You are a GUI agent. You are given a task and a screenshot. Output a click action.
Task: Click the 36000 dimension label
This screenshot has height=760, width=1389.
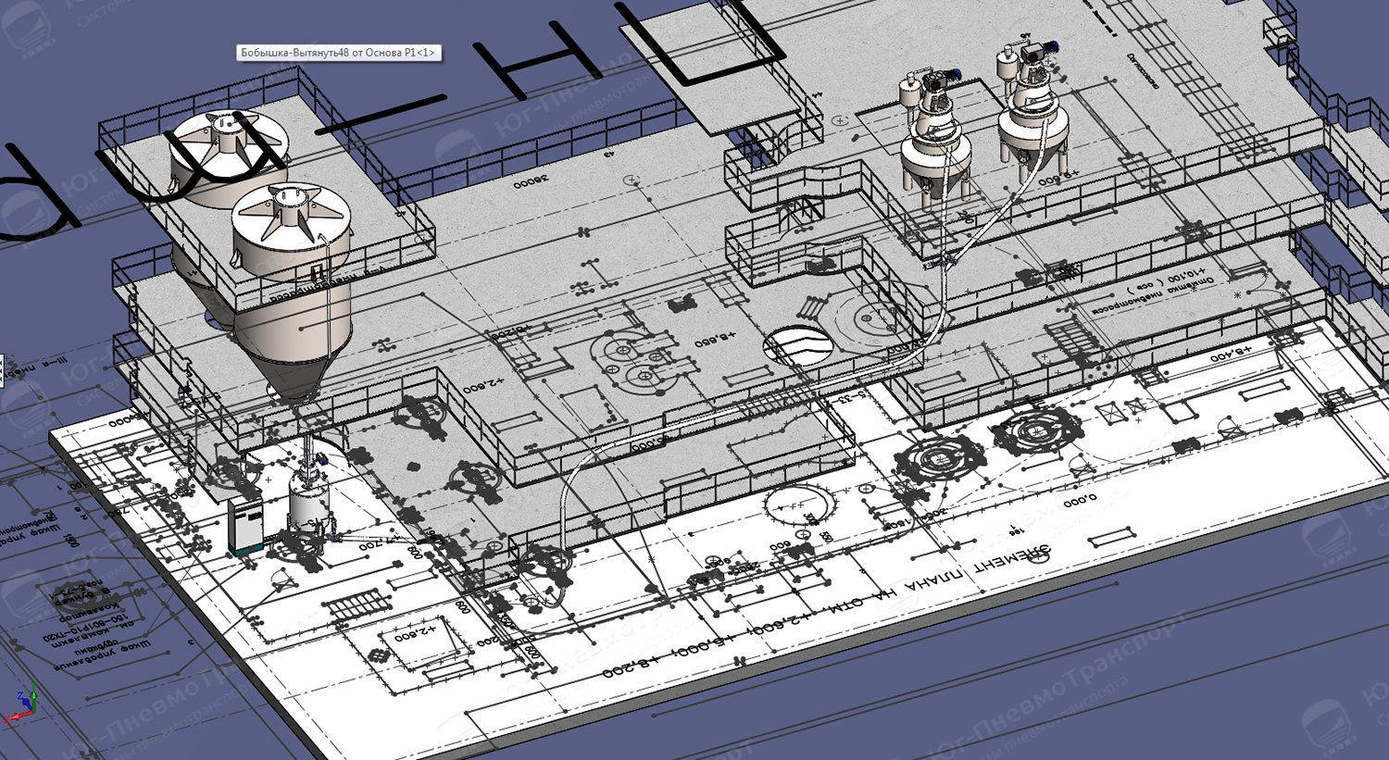coord(532,182)
